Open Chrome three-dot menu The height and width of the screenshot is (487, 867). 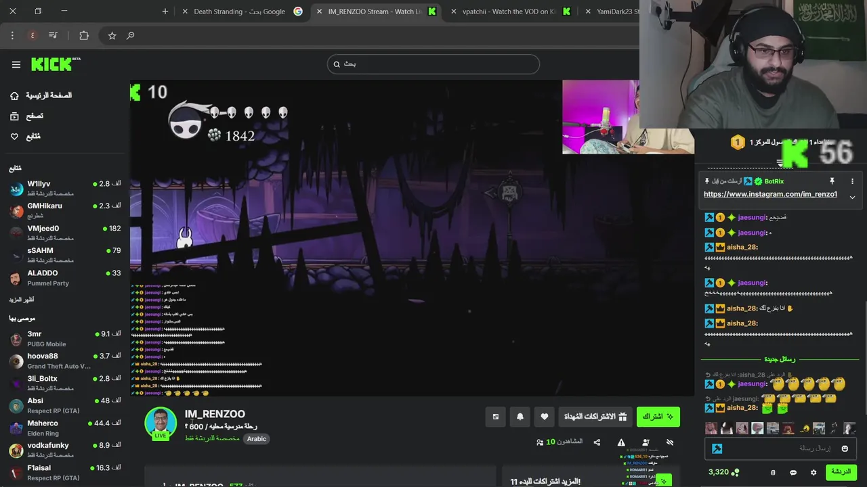pos(12,35)
